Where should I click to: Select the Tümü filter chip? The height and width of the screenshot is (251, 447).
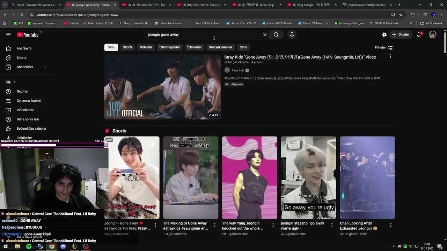111,47
